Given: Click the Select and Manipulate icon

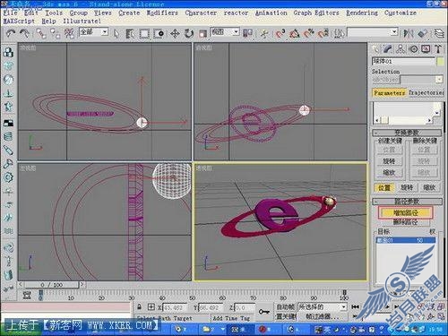Looking at the screenshot, I should tap(264, 33).
